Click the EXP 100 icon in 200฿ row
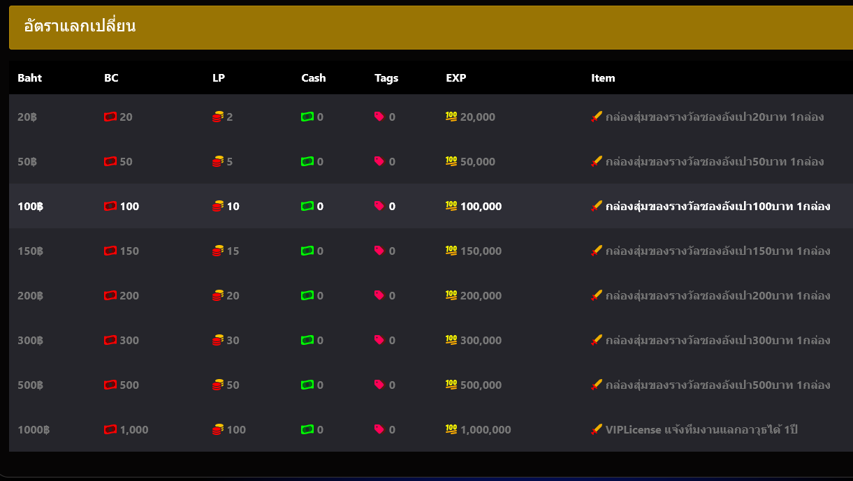 (x=451, y=296)
